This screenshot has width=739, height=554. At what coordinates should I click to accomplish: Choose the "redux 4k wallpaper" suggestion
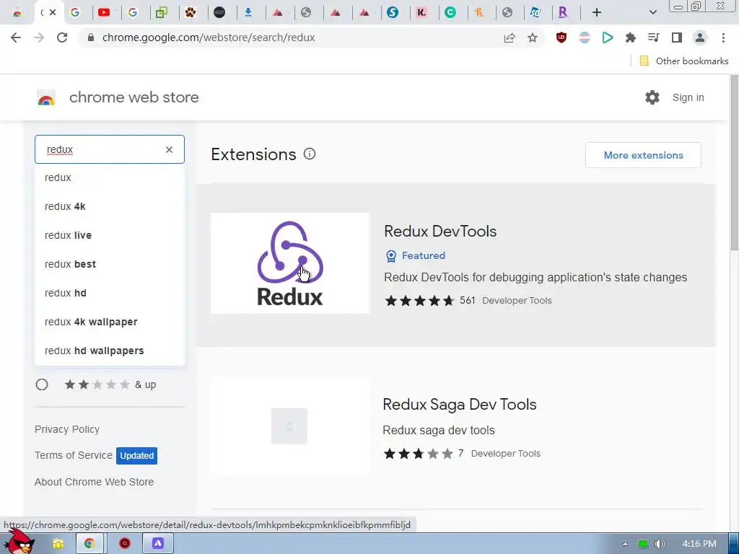(110, 322)
